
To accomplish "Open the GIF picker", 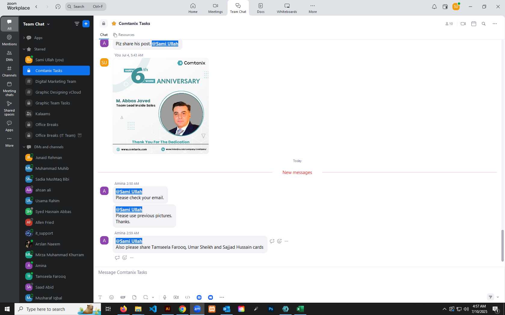I will [123, 297].
